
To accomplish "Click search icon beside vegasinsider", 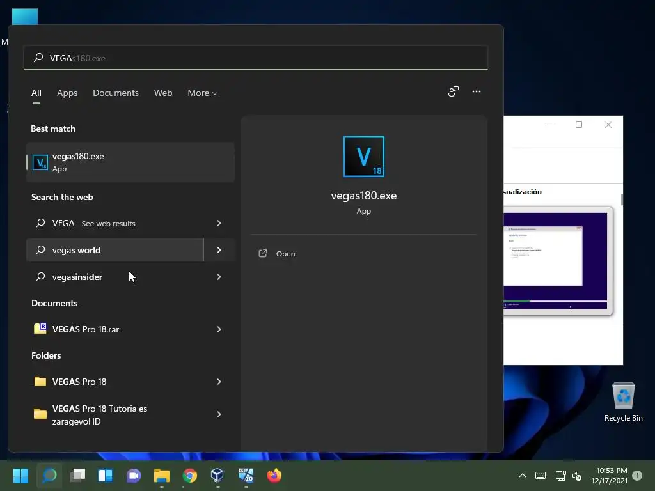I will tap(40, 276).
